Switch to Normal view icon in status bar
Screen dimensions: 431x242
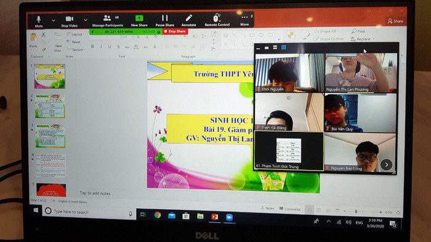tap(309, 210)
